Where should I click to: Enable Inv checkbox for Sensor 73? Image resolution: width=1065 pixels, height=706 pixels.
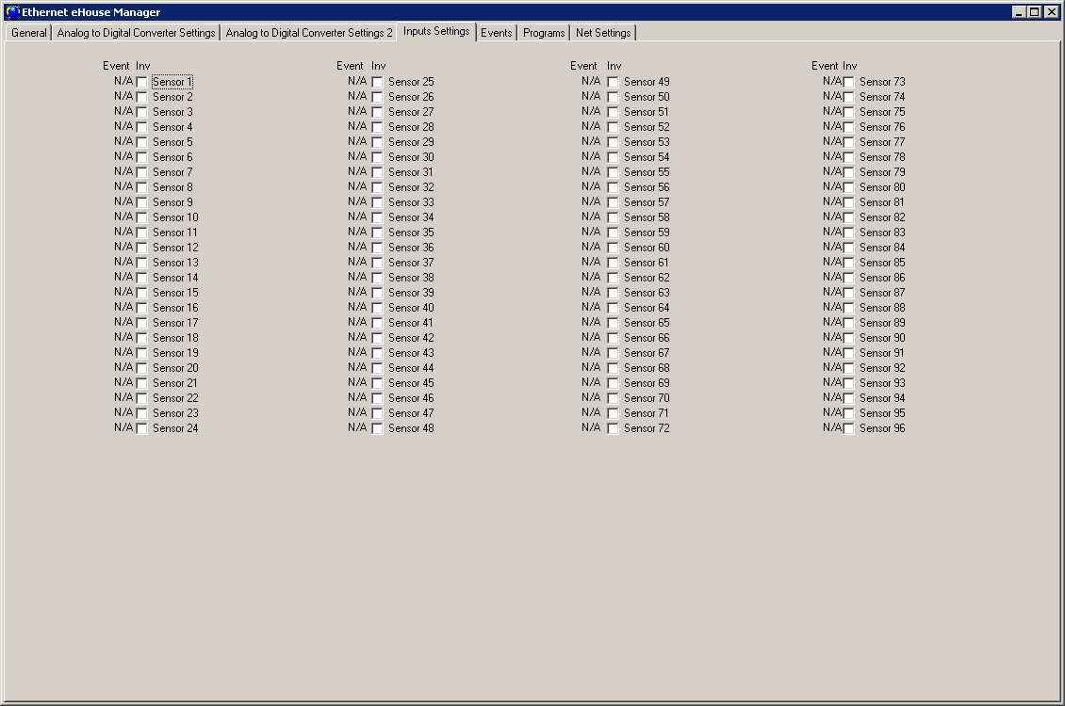click(848, 82)
